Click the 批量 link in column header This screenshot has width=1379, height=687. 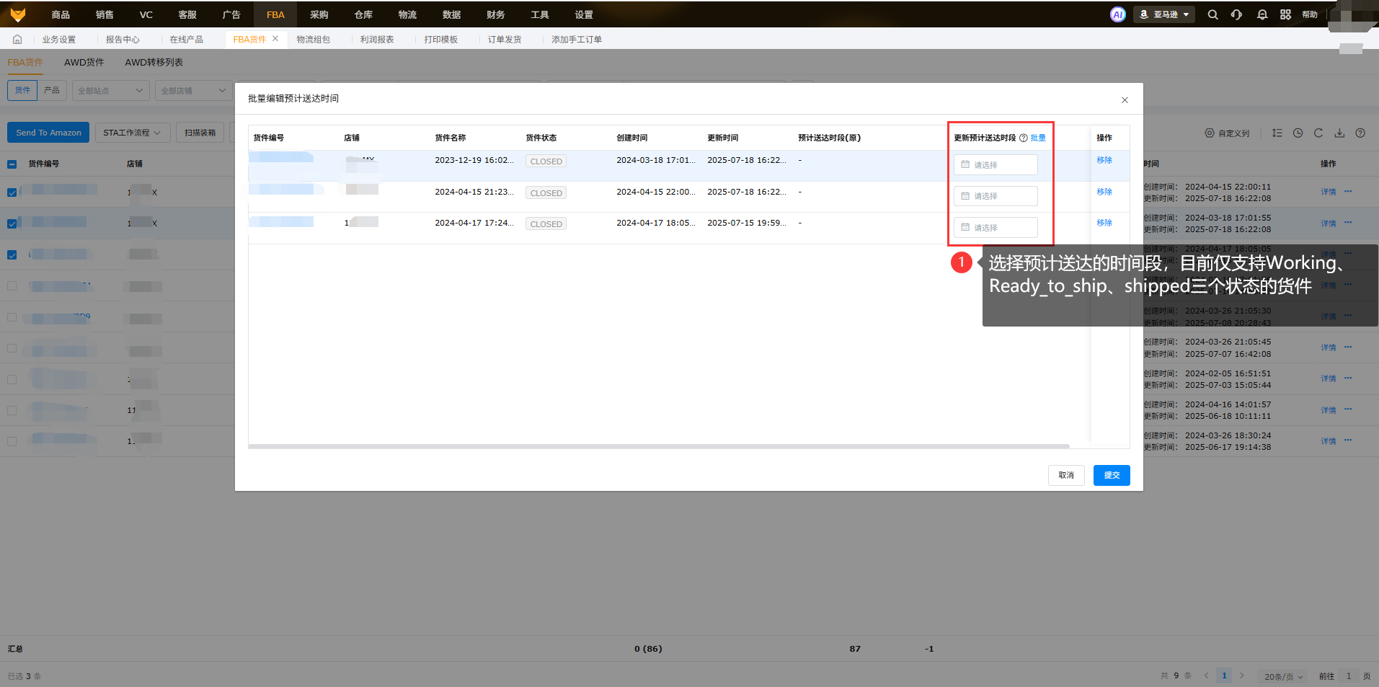coord(1038,138)
